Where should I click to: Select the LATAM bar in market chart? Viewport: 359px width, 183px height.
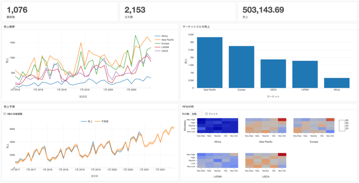(305, 74)
